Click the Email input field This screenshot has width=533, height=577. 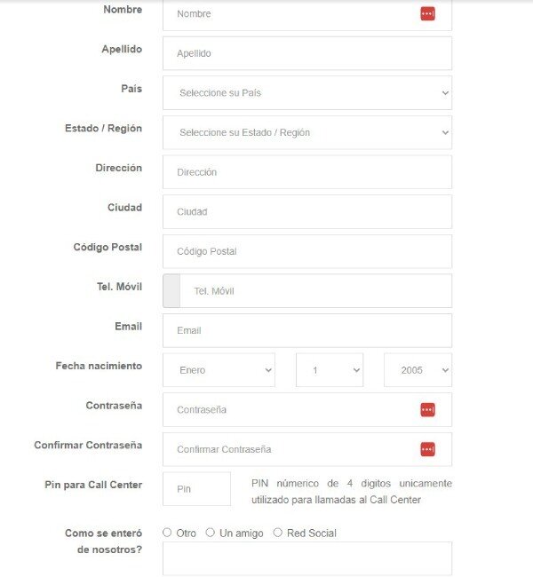(x=306, y=330)
